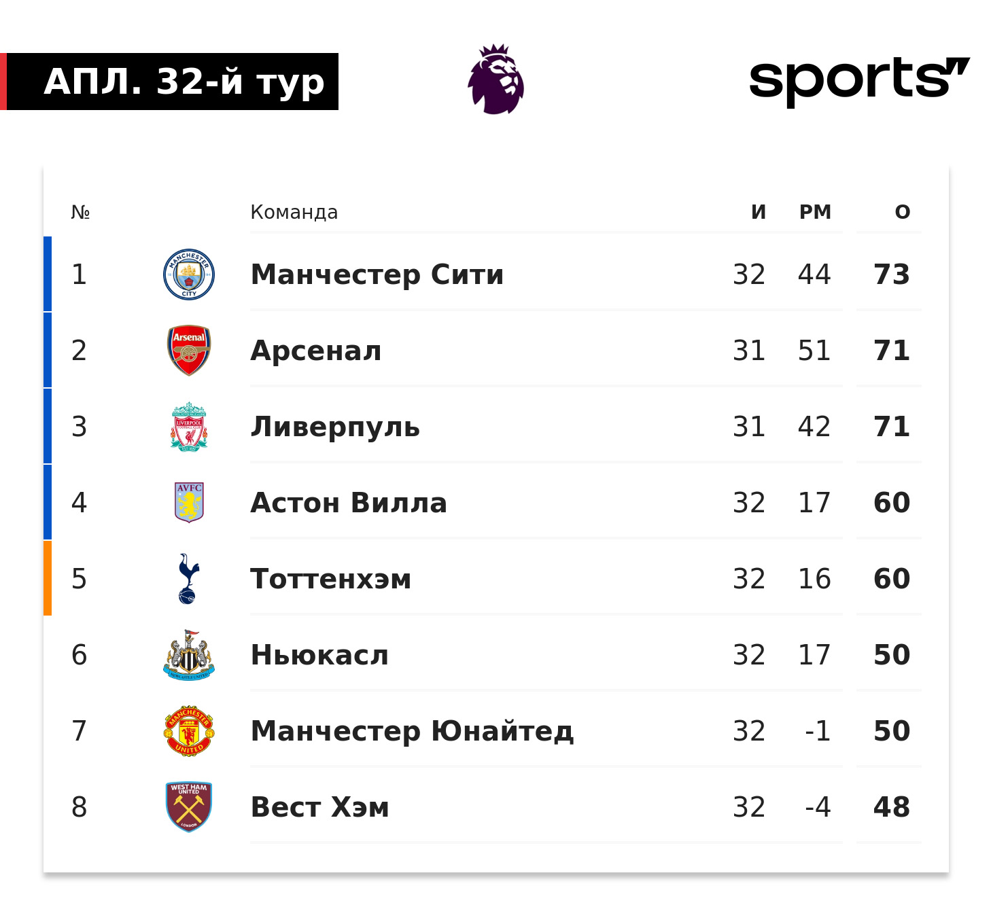Click the Sports logo in header
This screenshot has width=991, height=905.
[x=859, y=81]
